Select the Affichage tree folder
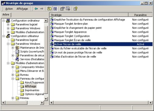This screenshot has height=111, width=154. point(30,86)
